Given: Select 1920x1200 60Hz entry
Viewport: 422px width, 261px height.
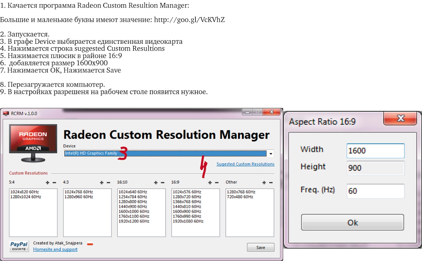Looking at the screenshot, I should click(134, 221).
